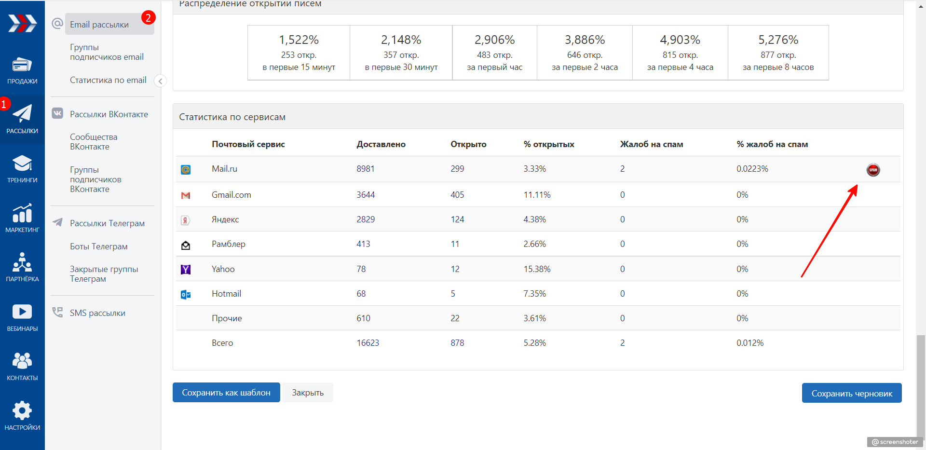
Task: Click Сохранить как шаблон button
Action: pos(226,393)
